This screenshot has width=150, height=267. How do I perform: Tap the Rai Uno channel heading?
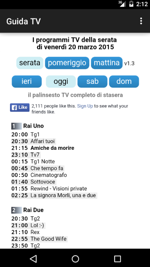click(33, 126)
